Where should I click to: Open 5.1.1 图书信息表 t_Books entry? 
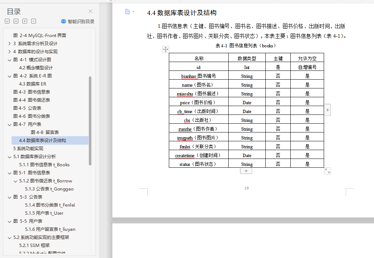click(x=44, y=165)
